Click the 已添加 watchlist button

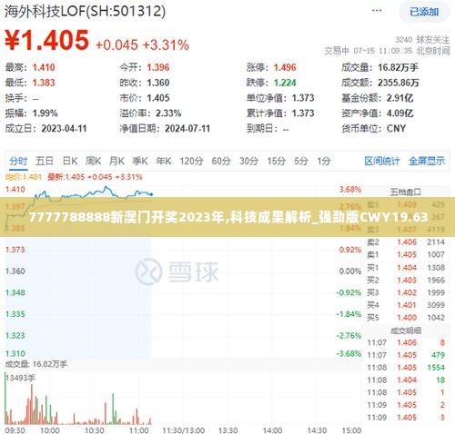(424, 12)
